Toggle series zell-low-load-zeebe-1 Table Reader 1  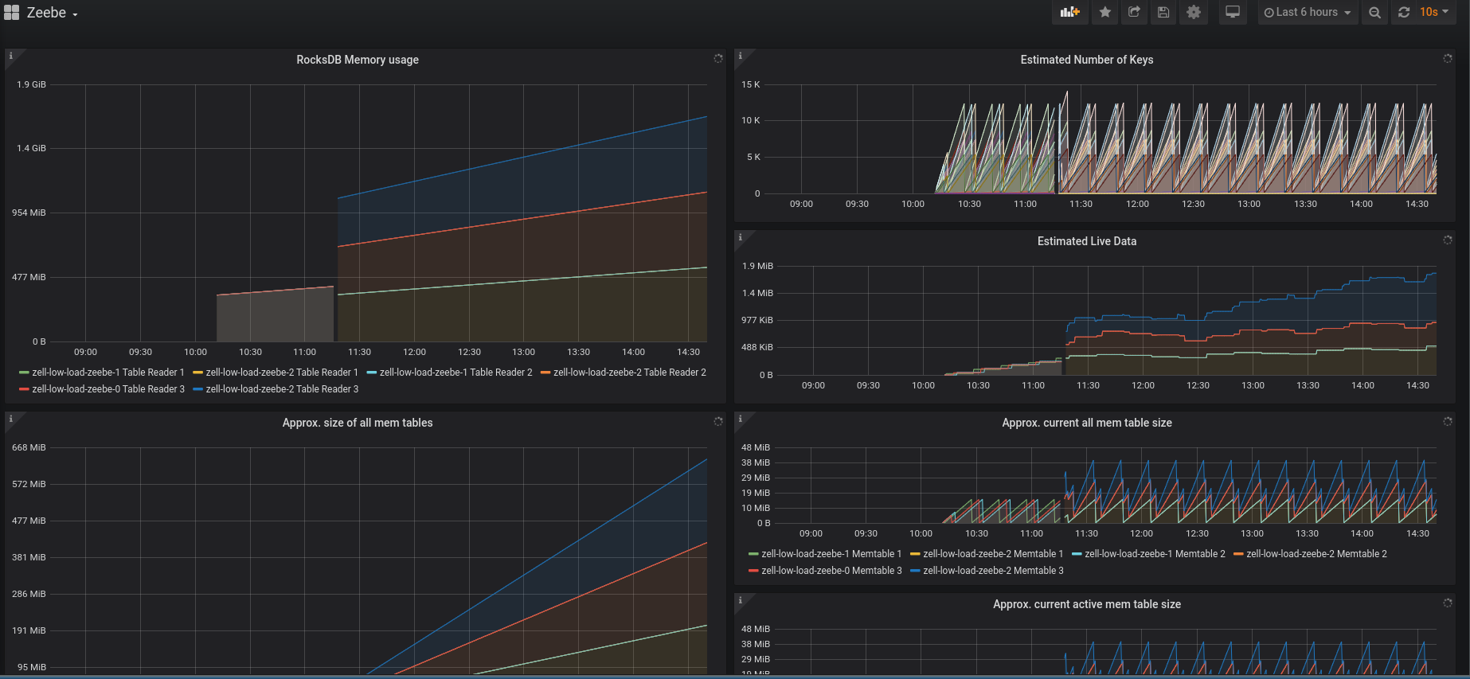pyautogui.click(x=108, y=373)
